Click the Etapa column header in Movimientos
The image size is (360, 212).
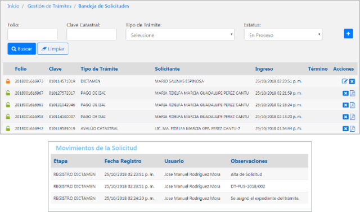click(x=60, y=161)
